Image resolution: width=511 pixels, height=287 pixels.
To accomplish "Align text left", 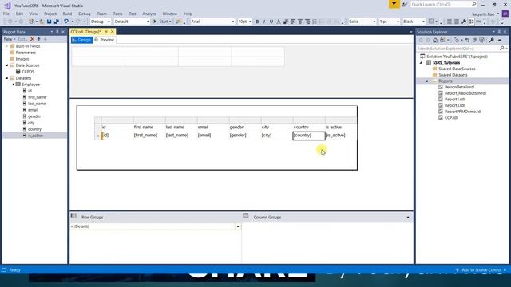I will point(293,22).
